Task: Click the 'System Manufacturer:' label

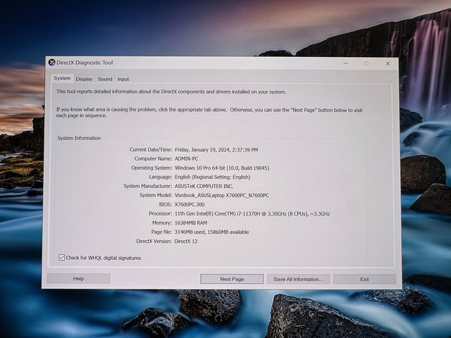Action: coord(148,186)
